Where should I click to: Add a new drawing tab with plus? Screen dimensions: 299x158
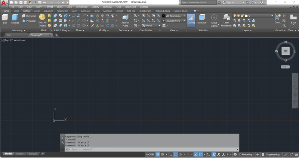[56, 35]
